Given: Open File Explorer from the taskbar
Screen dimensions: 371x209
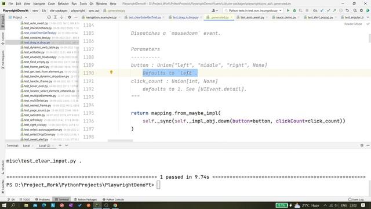Looking at the screenshot, I should 26,205.
